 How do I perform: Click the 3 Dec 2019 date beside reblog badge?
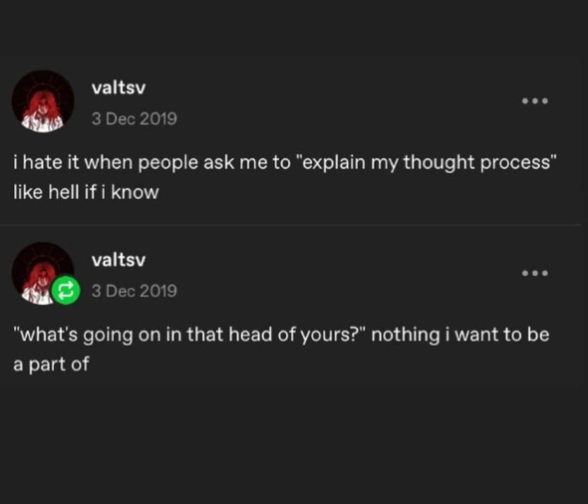[x=134, y=291]
